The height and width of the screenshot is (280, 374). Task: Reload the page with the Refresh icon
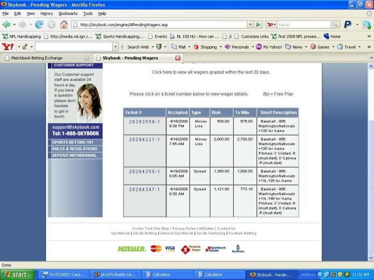click(x=39, y=24)
